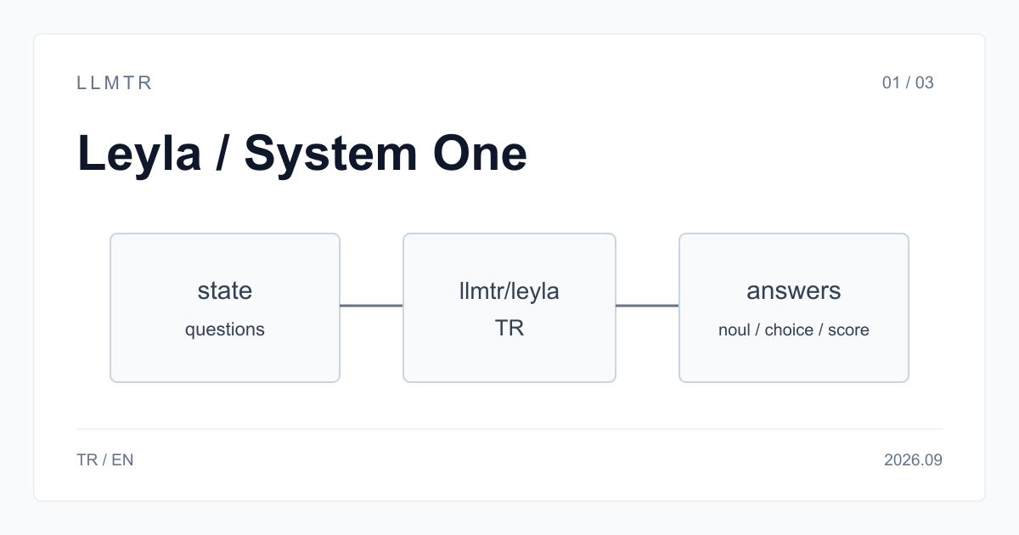The width and height of the screenshot is (1019, 535).
Task: Click the 2026.09 date in footer
Action: [913, 460]
